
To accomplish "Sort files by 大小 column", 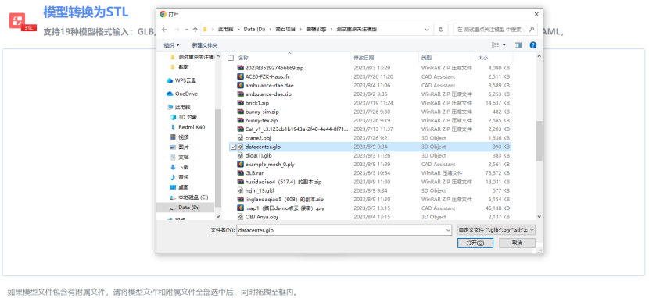I will (x=483, y=58).
